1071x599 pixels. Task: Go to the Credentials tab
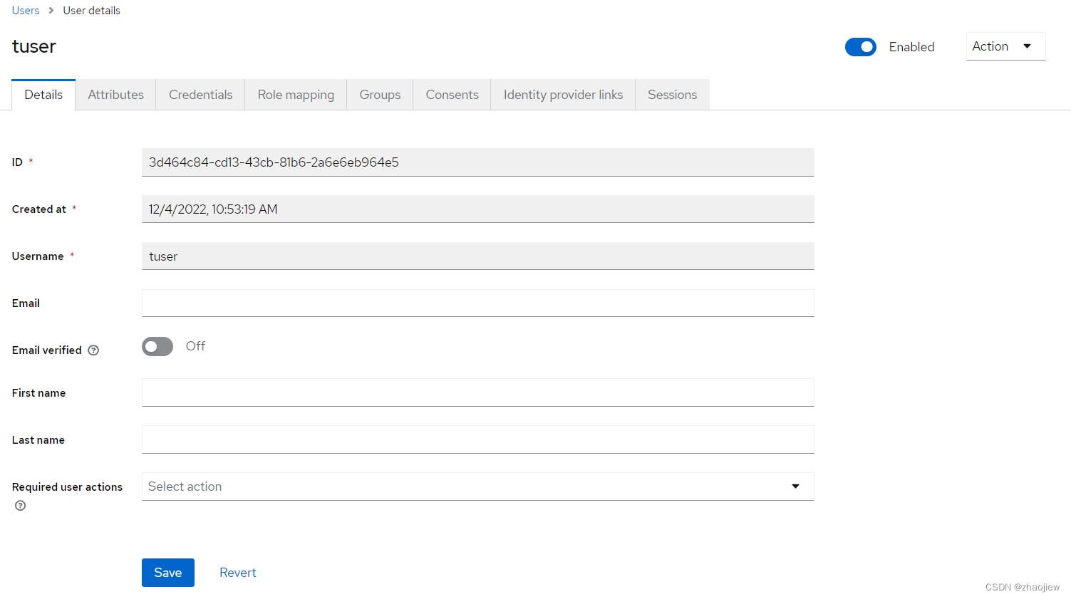(200, 95)
